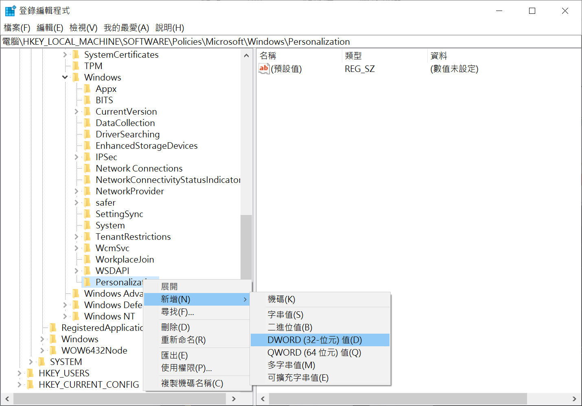
Task: Click the (預設值) string value icon
Action: point(264,69)
